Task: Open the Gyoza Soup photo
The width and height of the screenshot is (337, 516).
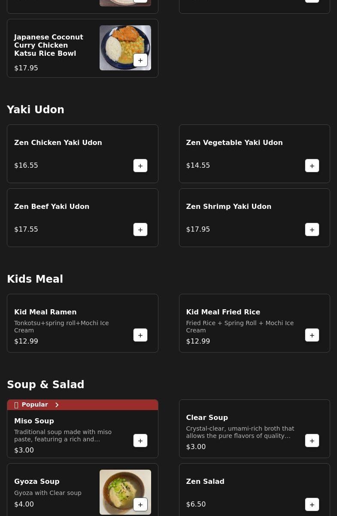Action: [x=125, y=492]
